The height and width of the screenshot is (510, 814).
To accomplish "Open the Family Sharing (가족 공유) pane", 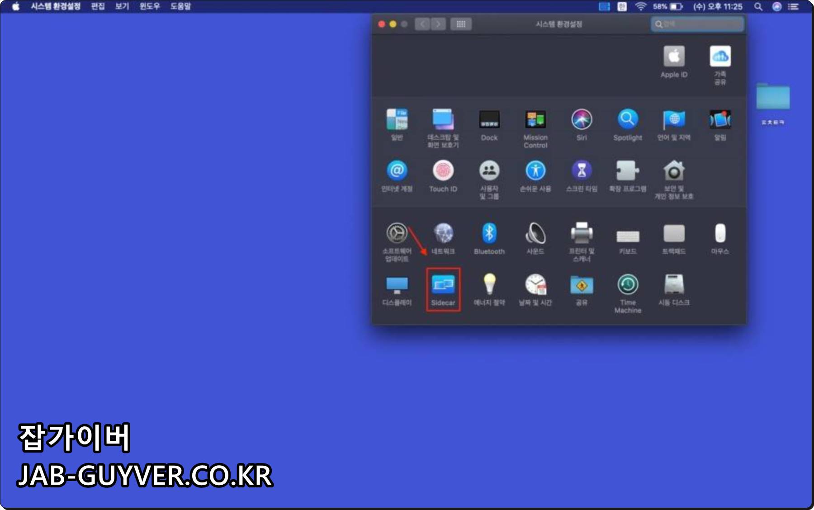I will click(720, 65).
